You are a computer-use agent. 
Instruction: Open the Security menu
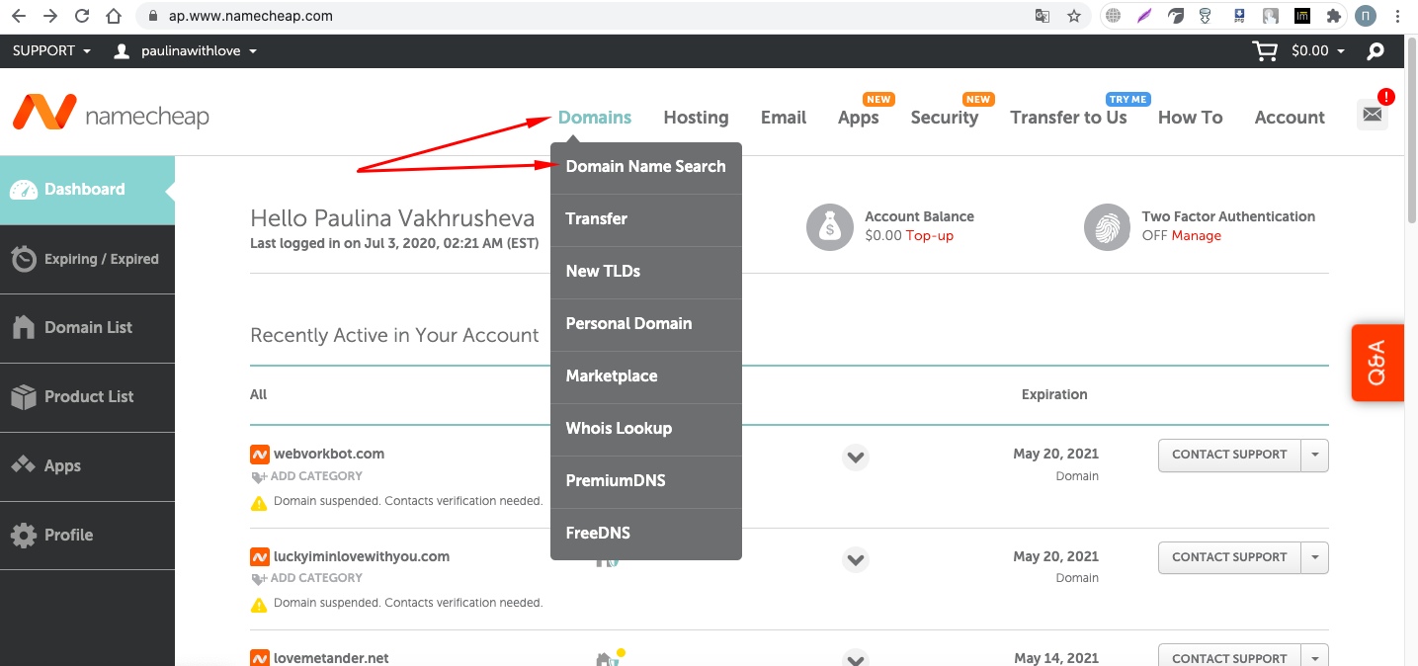click(945, 118)
